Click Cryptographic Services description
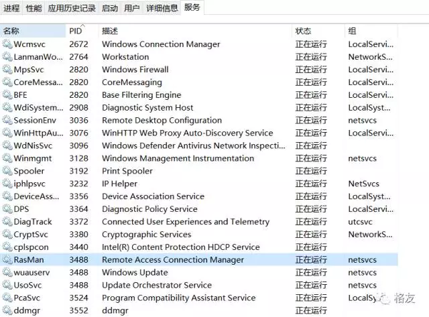The width and height of the screenshot is (429, 317). coord(146,235)
